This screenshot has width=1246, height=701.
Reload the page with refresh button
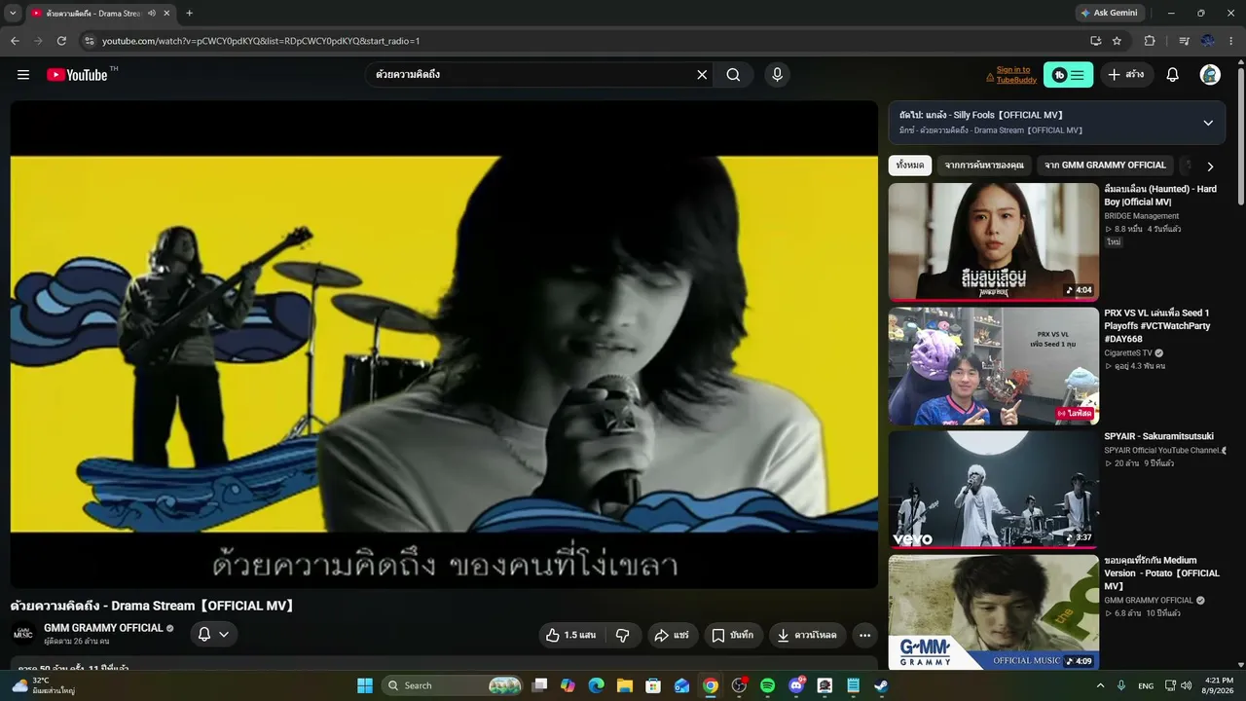(61, 41)
